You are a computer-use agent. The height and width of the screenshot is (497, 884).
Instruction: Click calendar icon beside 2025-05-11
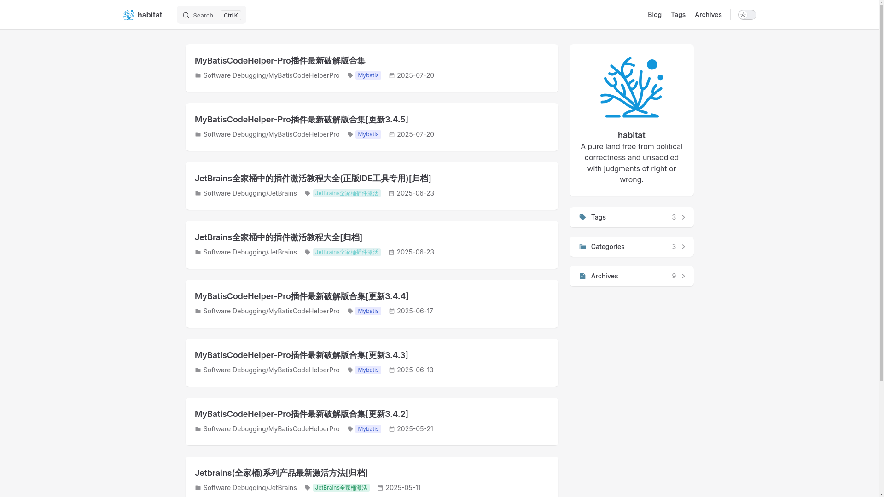tap(380, 488)
